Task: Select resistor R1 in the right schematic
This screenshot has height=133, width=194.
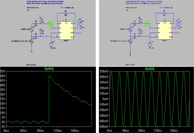Action: [139, 21]
